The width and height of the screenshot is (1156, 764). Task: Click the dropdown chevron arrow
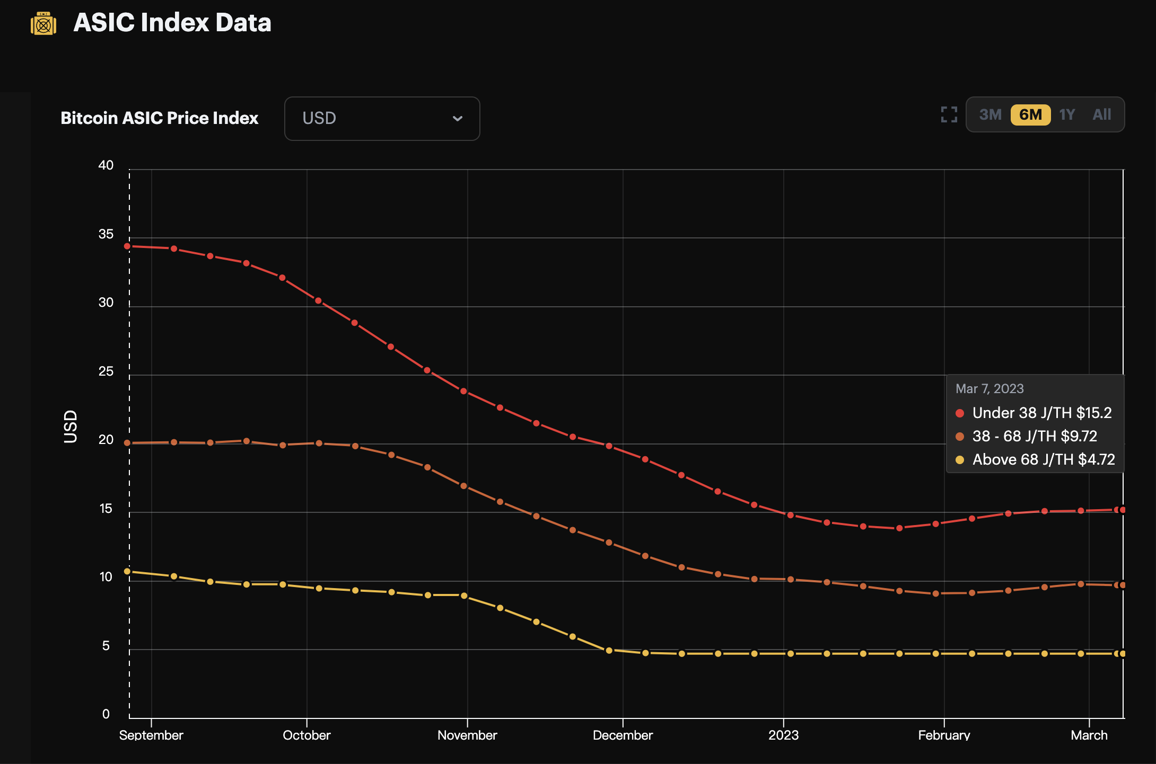pos(457,118)
